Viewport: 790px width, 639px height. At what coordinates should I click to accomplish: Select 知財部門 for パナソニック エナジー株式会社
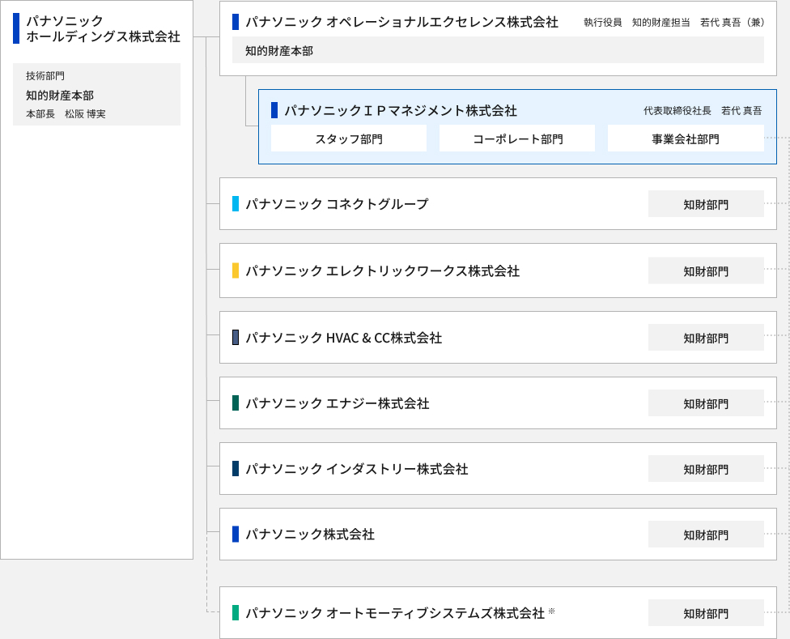tap(705, 403)
